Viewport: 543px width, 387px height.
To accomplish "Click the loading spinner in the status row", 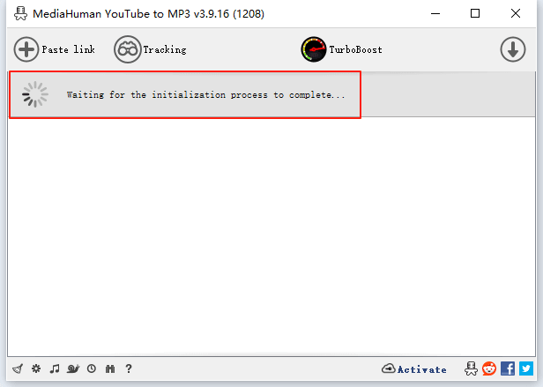I will (x=35, y=94).
